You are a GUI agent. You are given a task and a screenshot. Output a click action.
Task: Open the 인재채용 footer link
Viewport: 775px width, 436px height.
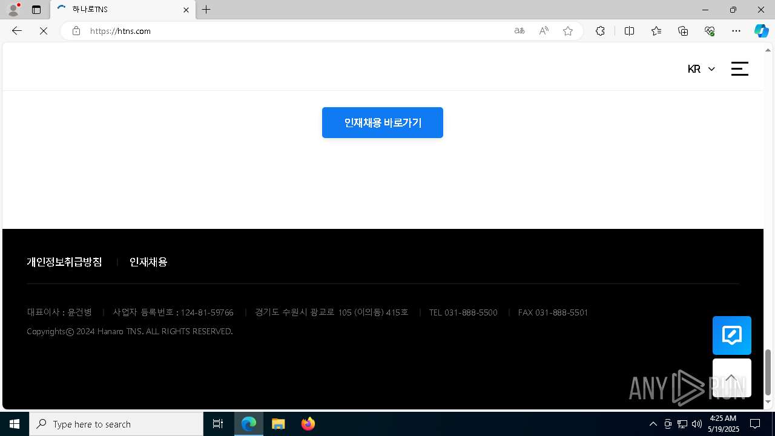click(148, 262)
